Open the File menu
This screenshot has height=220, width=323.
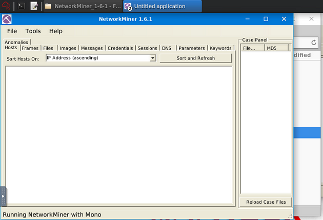tap(12, 31)
